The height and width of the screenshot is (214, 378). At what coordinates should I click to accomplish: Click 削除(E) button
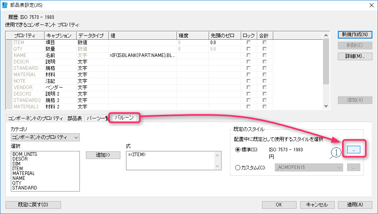click(x=355, y=45)
